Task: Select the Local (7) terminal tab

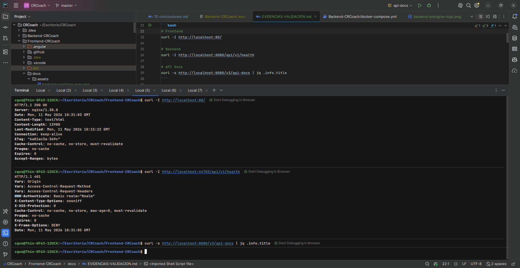Action: [195, 90]
